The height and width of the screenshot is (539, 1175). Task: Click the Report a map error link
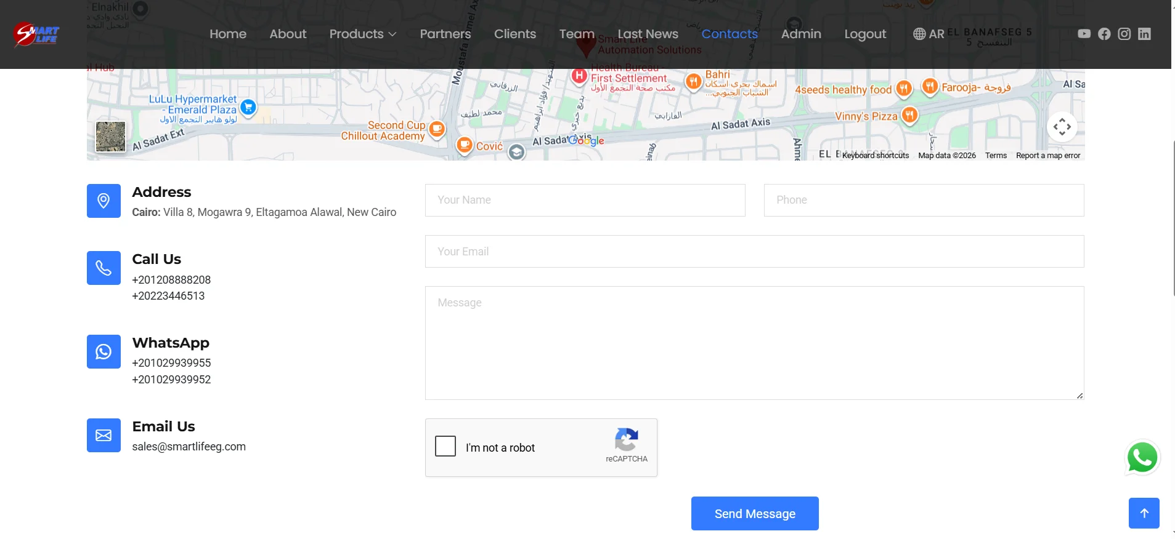(x=1048, y=156)
